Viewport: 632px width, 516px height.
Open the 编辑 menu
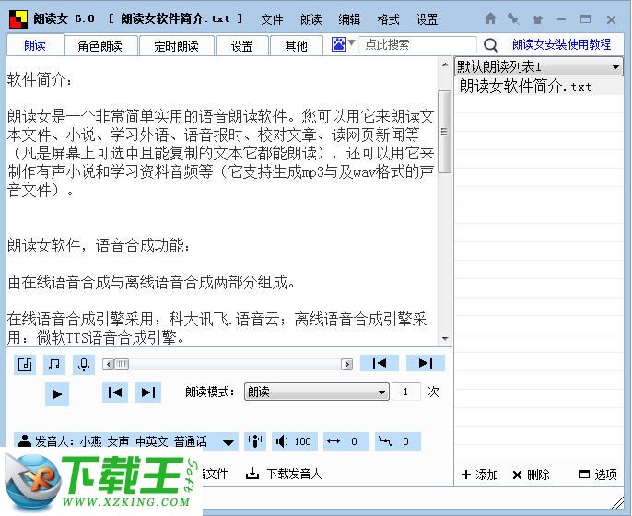[349, 19]
